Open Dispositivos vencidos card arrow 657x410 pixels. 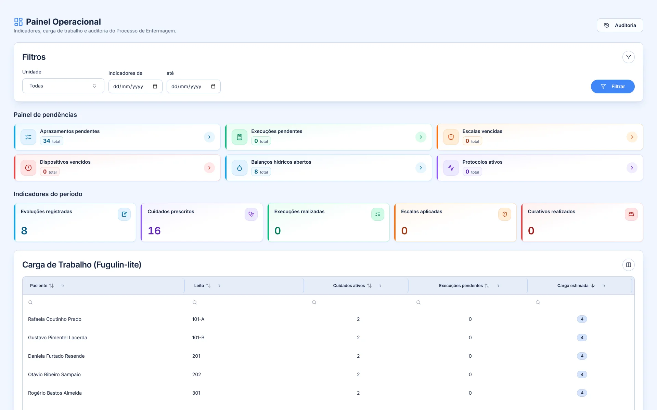209,168
